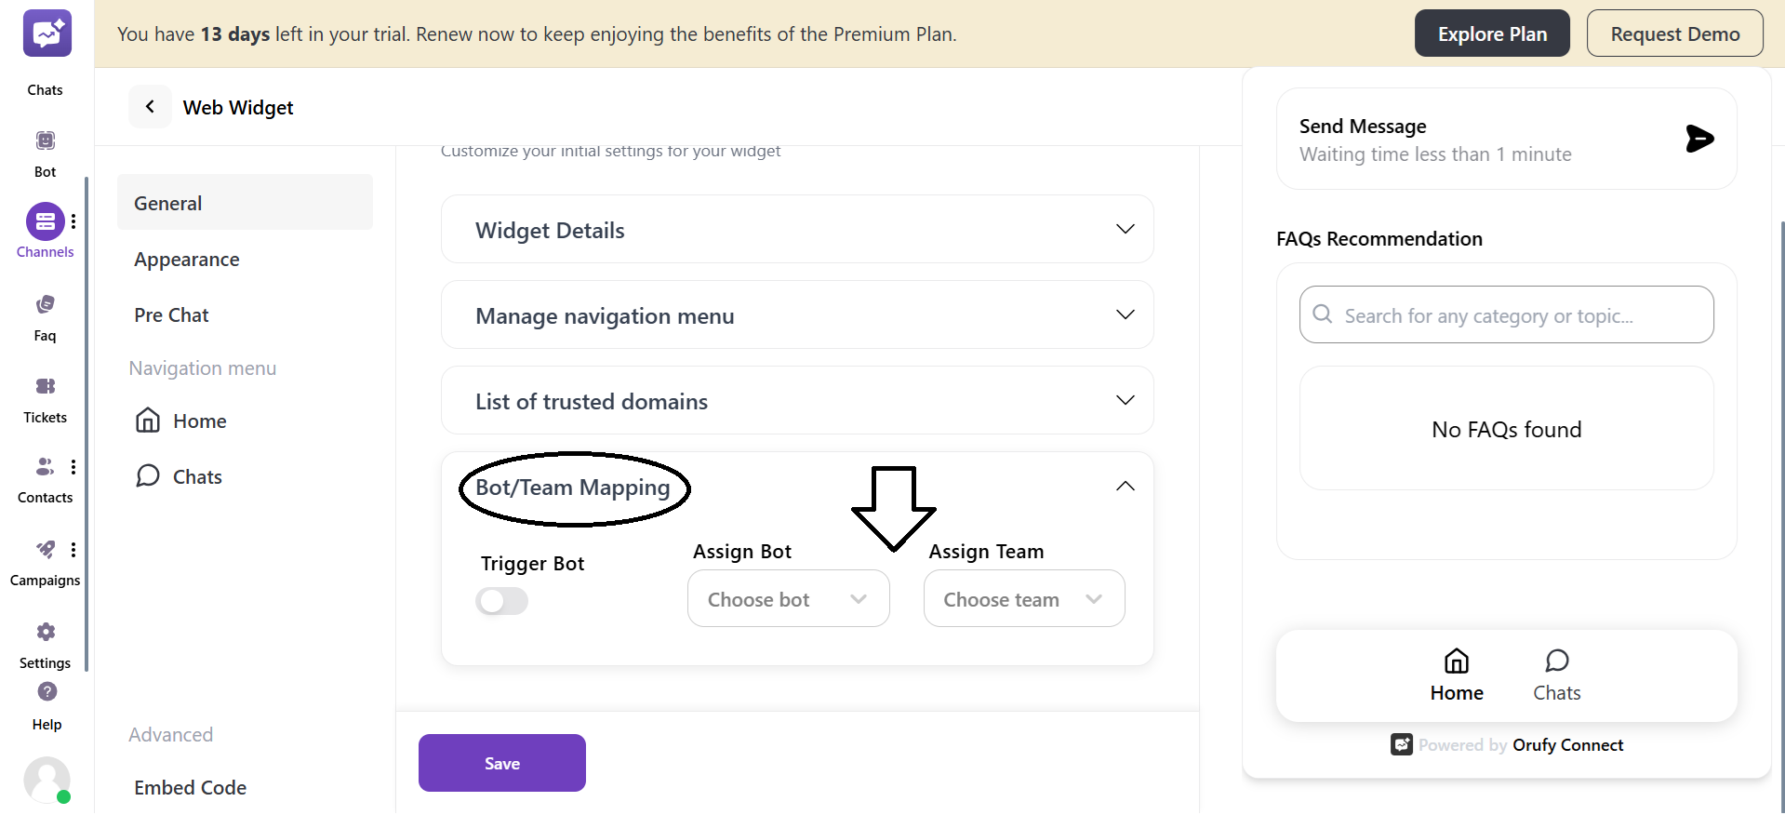Open user profile avatar
The width and height of the screenshot is (1785, 815).
[x=47, y=779]
